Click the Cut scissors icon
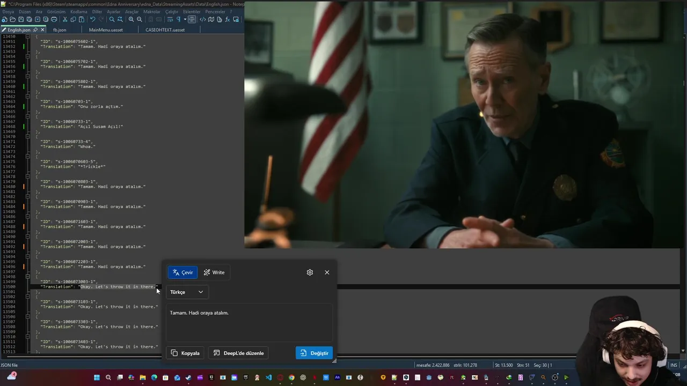Viewport: 687px width, 386px height. [65, 19]
